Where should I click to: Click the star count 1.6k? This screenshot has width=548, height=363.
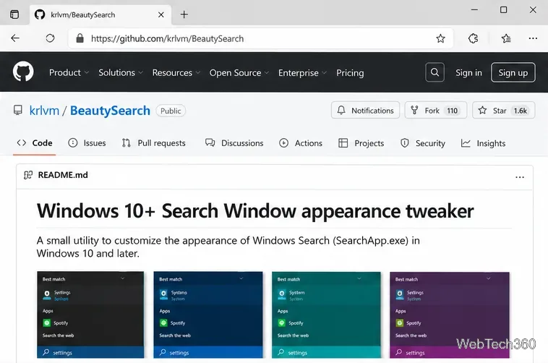coord(520,111)
